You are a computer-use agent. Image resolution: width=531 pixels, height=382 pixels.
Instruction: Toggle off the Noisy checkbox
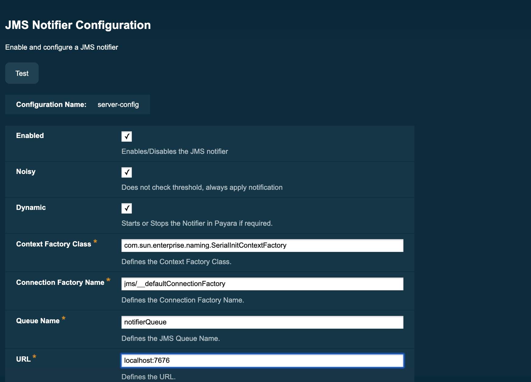pyautogui.click(x=127, y=172)
